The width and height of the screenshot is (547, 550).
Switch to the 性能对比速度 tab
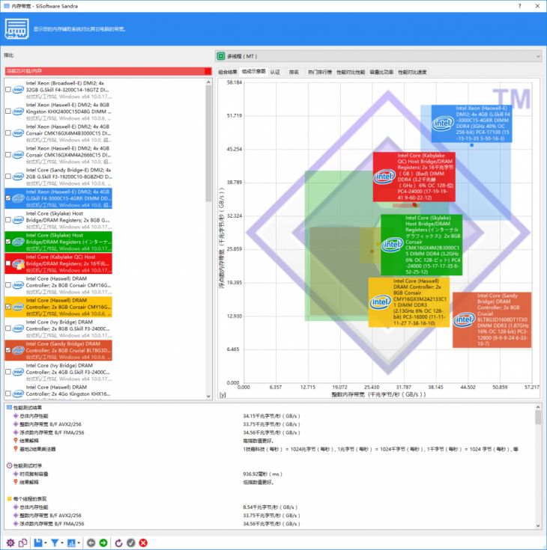coord(412,72)
